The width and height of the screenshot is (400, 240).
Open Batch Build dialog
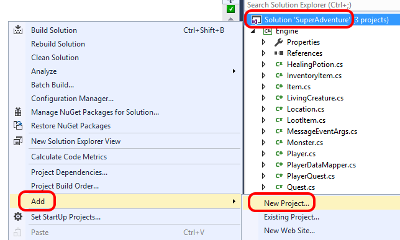(125, 85)
